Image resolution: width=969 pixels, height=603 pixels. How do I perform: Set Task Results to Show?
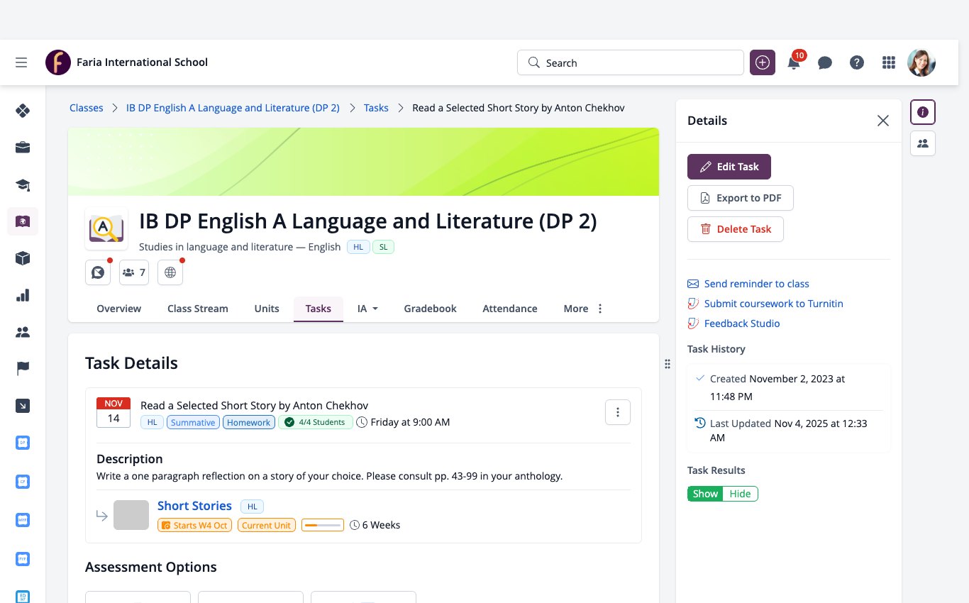(705, 494)
